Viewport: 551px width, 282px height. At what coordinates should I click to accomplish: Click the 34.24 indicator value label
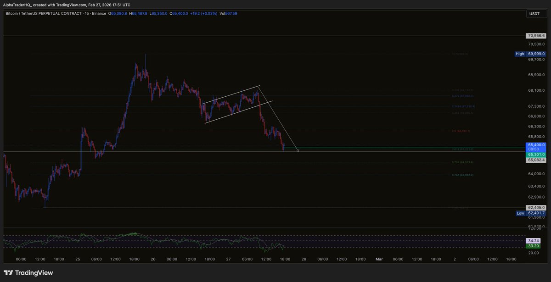point(533,240)
